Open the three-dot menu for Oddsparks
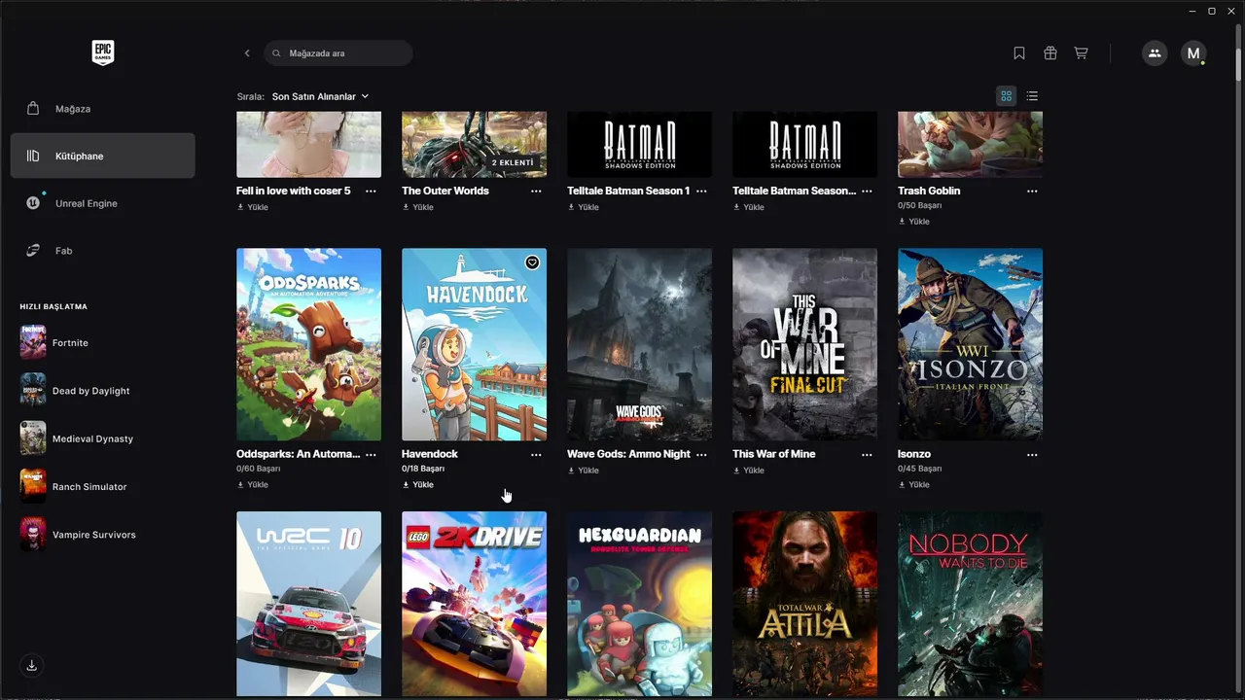The height and width of the screenshot is (700, 1245). pos(371,454)
